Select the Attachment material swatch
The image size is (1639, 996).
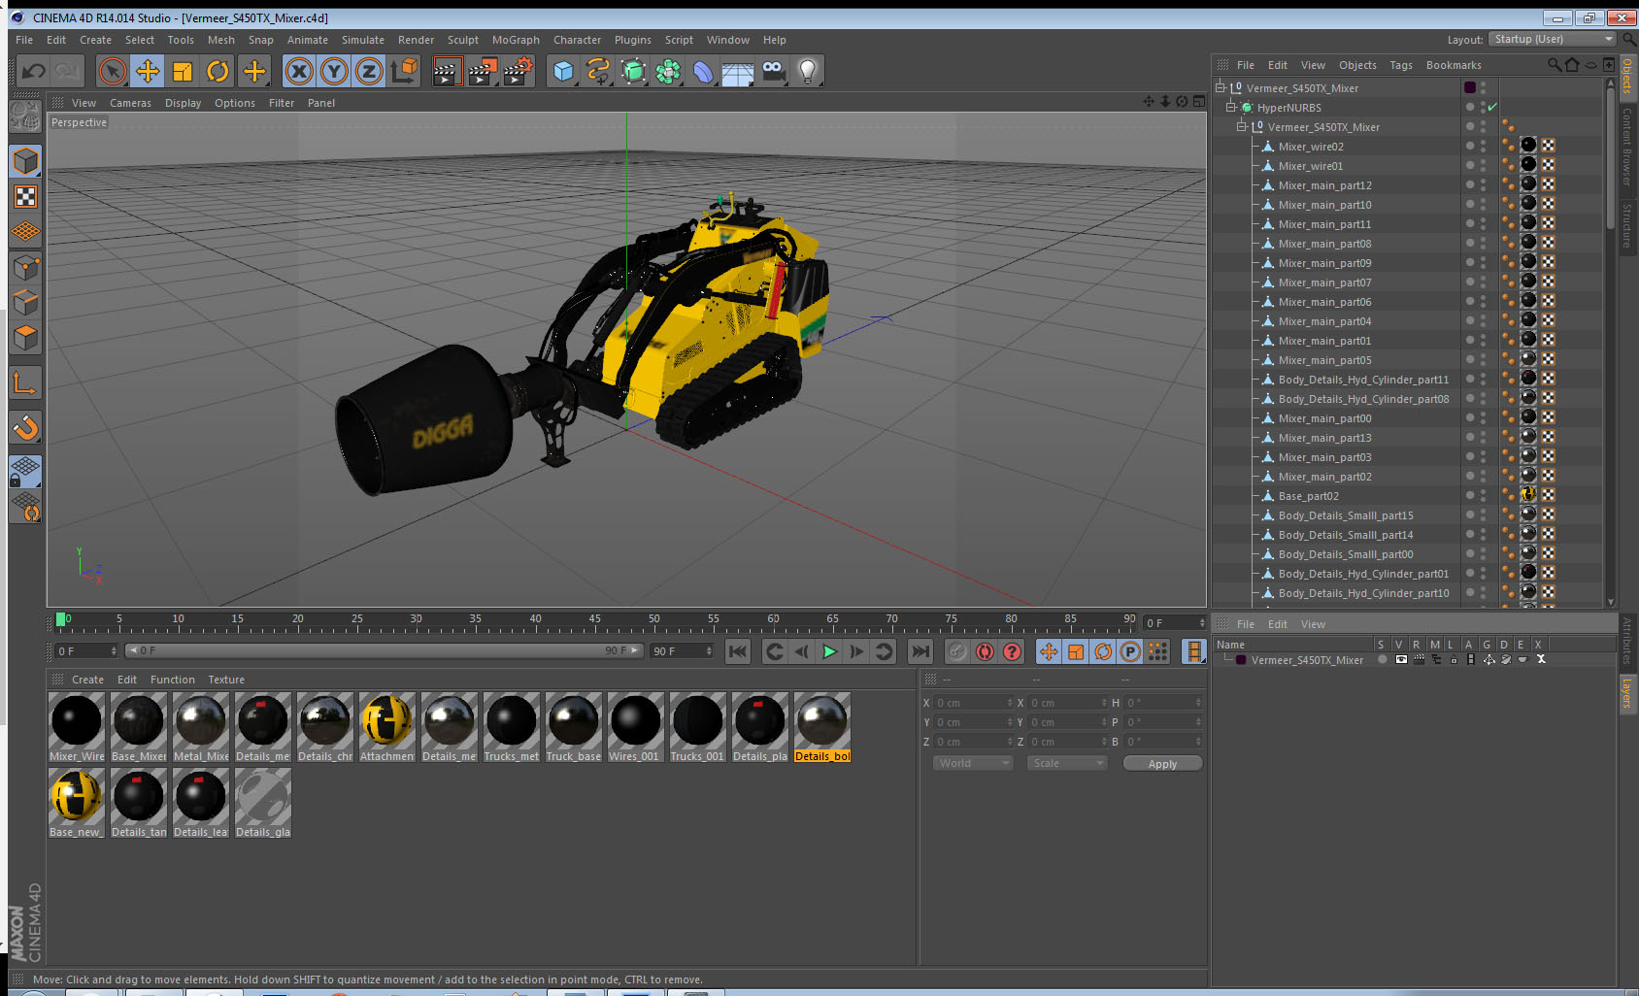(386, 727)
